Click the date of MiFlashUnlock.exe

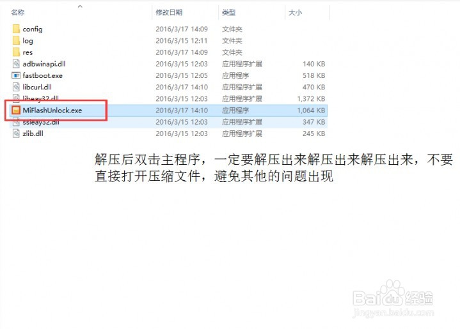tap(182, 110)
